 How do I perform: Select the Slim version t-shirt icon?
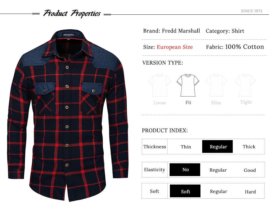tap(216, 85)
